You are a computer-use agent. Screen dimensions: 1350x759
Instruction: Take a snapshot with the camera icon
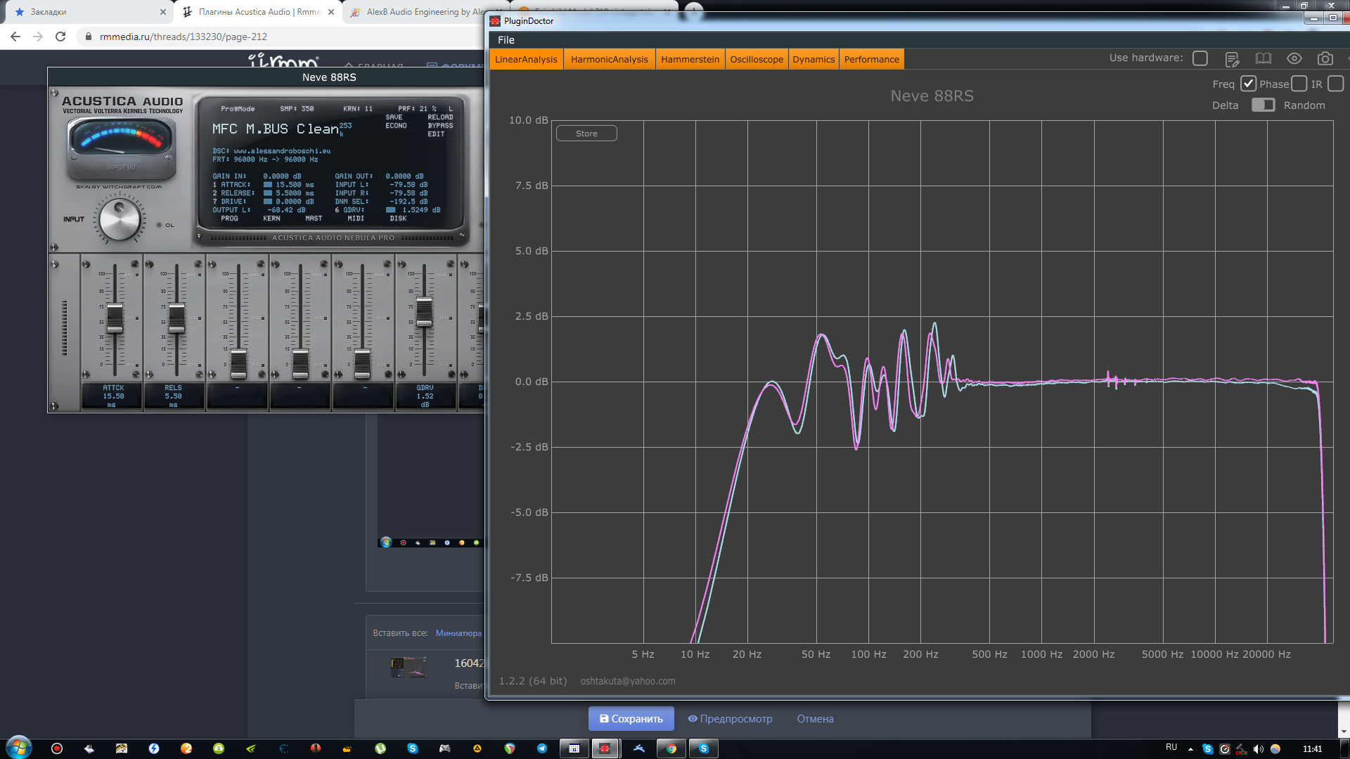pos(1325,59)
